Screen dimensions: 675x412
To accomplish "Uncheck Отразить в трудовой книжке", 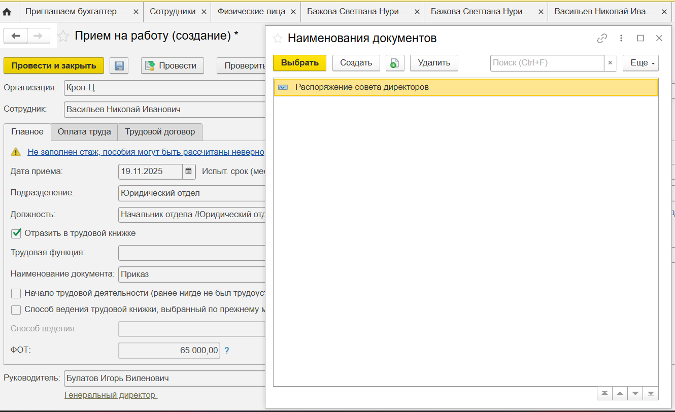I will (16, 232).
